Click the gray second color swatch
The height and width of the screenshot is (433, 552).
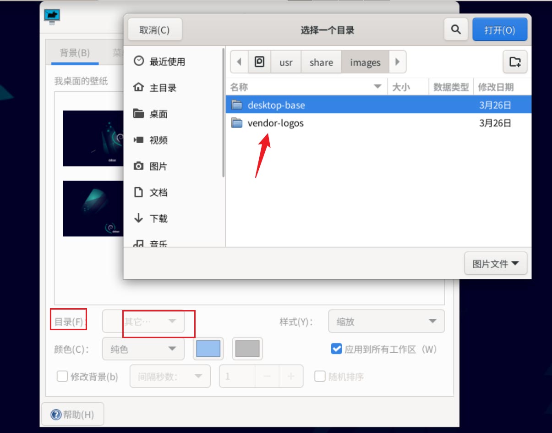(247, 349)
